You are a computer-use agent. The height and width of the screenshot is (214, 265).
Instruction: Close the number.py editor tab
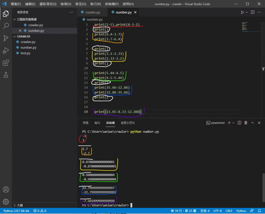pos(135,12)
